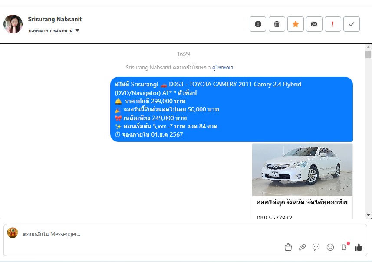Viewport: 372px width, 262px height.
Task: Delete conversation with trash icon
Action: pyautogui.click(x=277, y=24)
